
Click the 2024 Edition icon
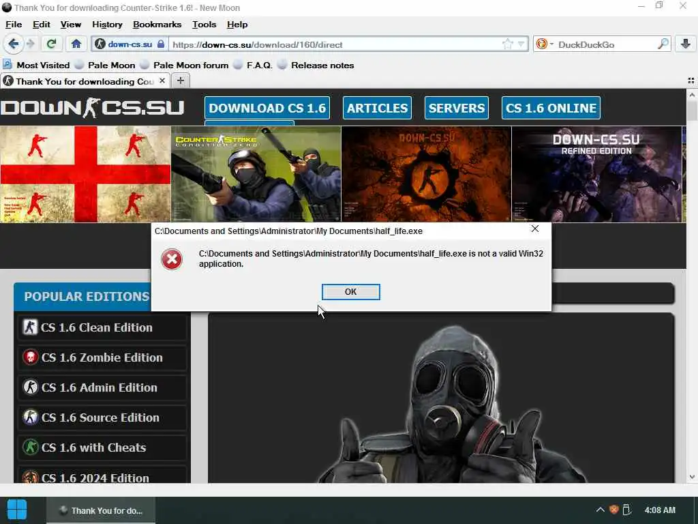coord(30,477)
